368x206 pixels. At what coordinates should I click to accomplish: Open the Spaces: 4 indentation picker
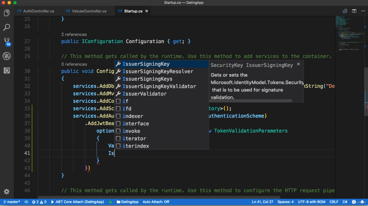[285, 202]
